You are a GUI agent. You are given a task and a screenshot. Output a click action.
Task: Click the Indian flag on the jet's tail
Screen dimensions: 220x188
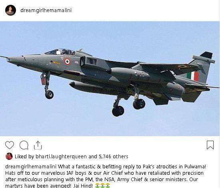point(193,76)
